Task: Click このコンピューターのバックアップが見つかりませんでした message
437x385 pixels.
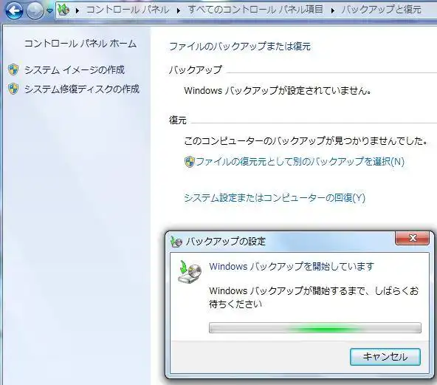Action: coord(306,141)
